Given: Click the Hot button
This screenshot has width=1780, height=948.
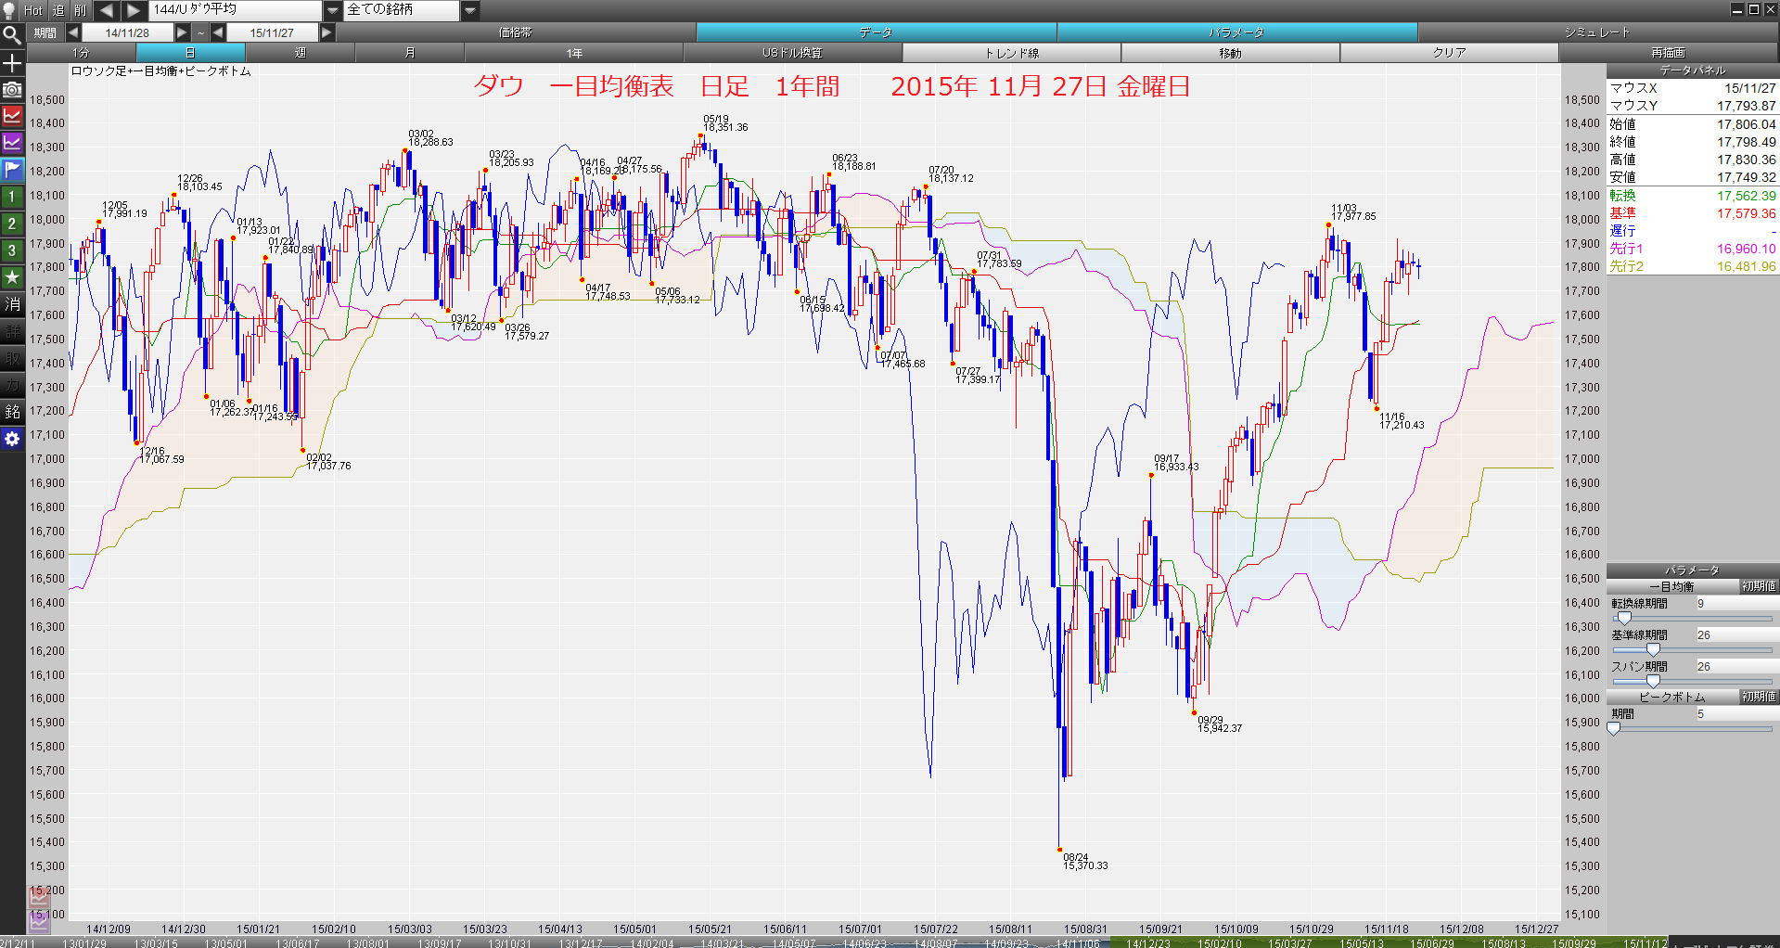Looking at the screenshot, I should point(32,10).
